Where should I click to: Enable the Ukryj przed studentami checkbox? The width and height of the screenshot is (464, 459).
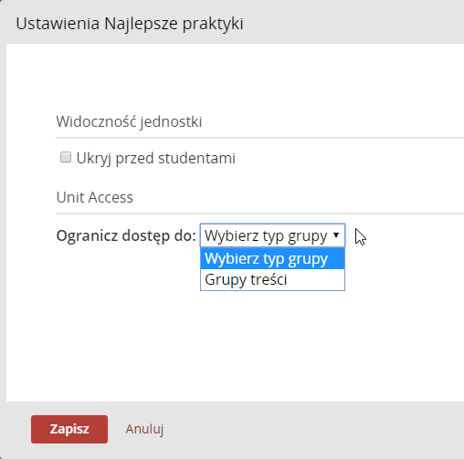pyautogui.click(x=66, y=158)
